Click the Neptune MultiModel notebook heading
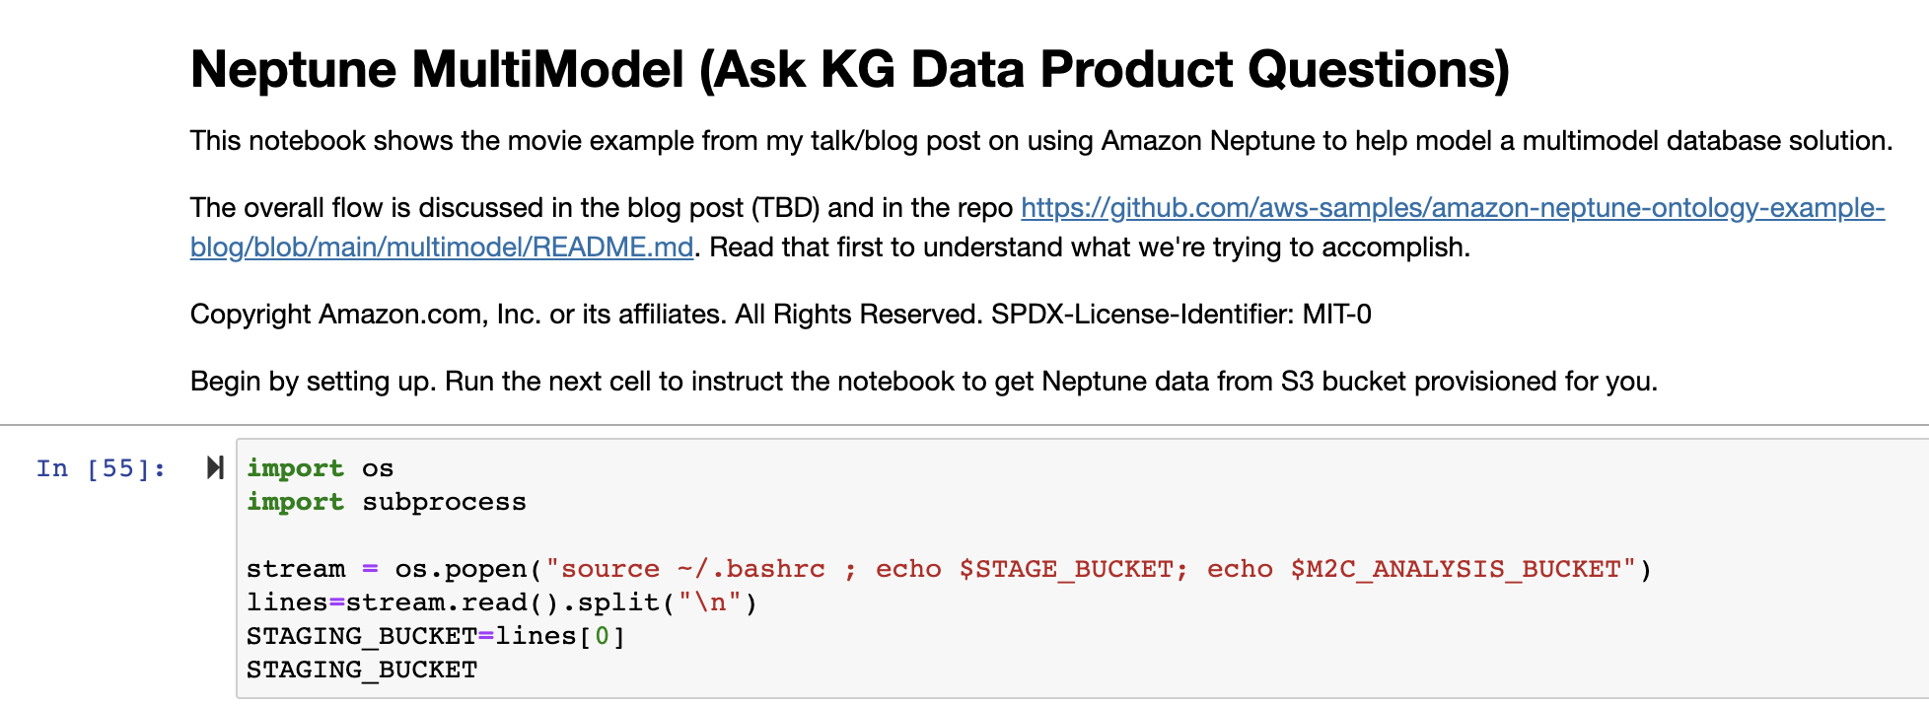Viewport: 1929px width, 706px height. click(849, 70)
